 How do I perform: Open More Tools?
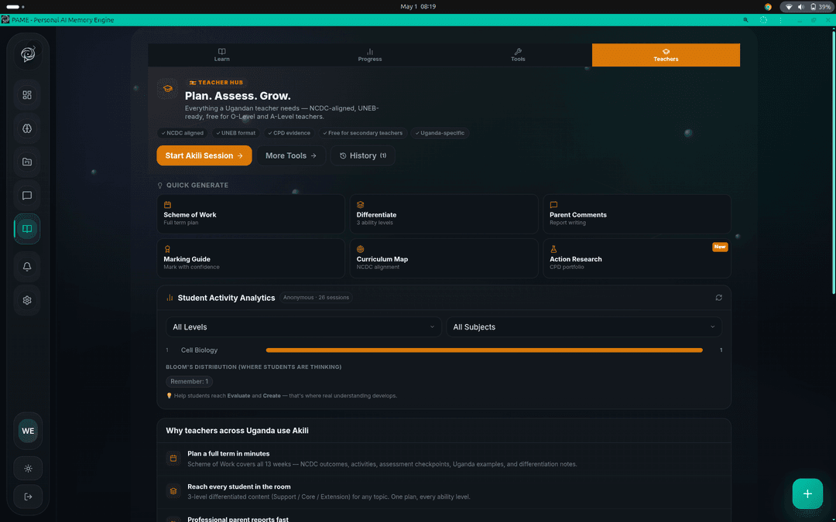(x=291, y=155)
